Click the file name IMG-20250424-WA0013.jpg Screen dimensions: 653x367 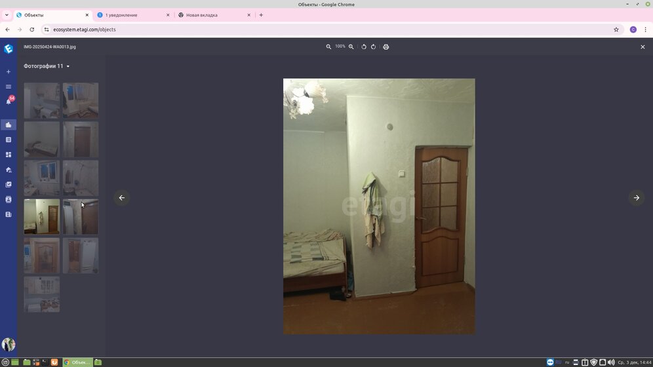pyautogui.click(x=50, y=47)
